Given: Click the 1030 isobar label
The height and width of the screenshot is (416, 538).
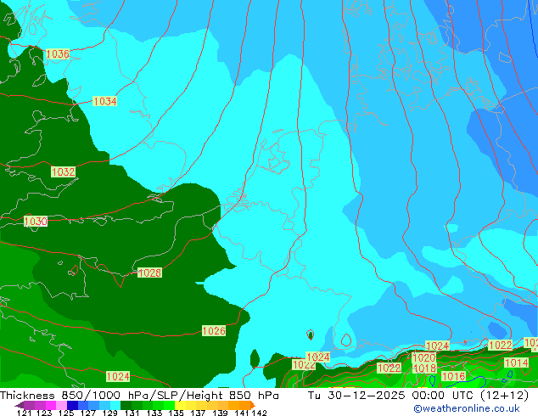Looking at the screenshot, I should [x=36, y=221].
